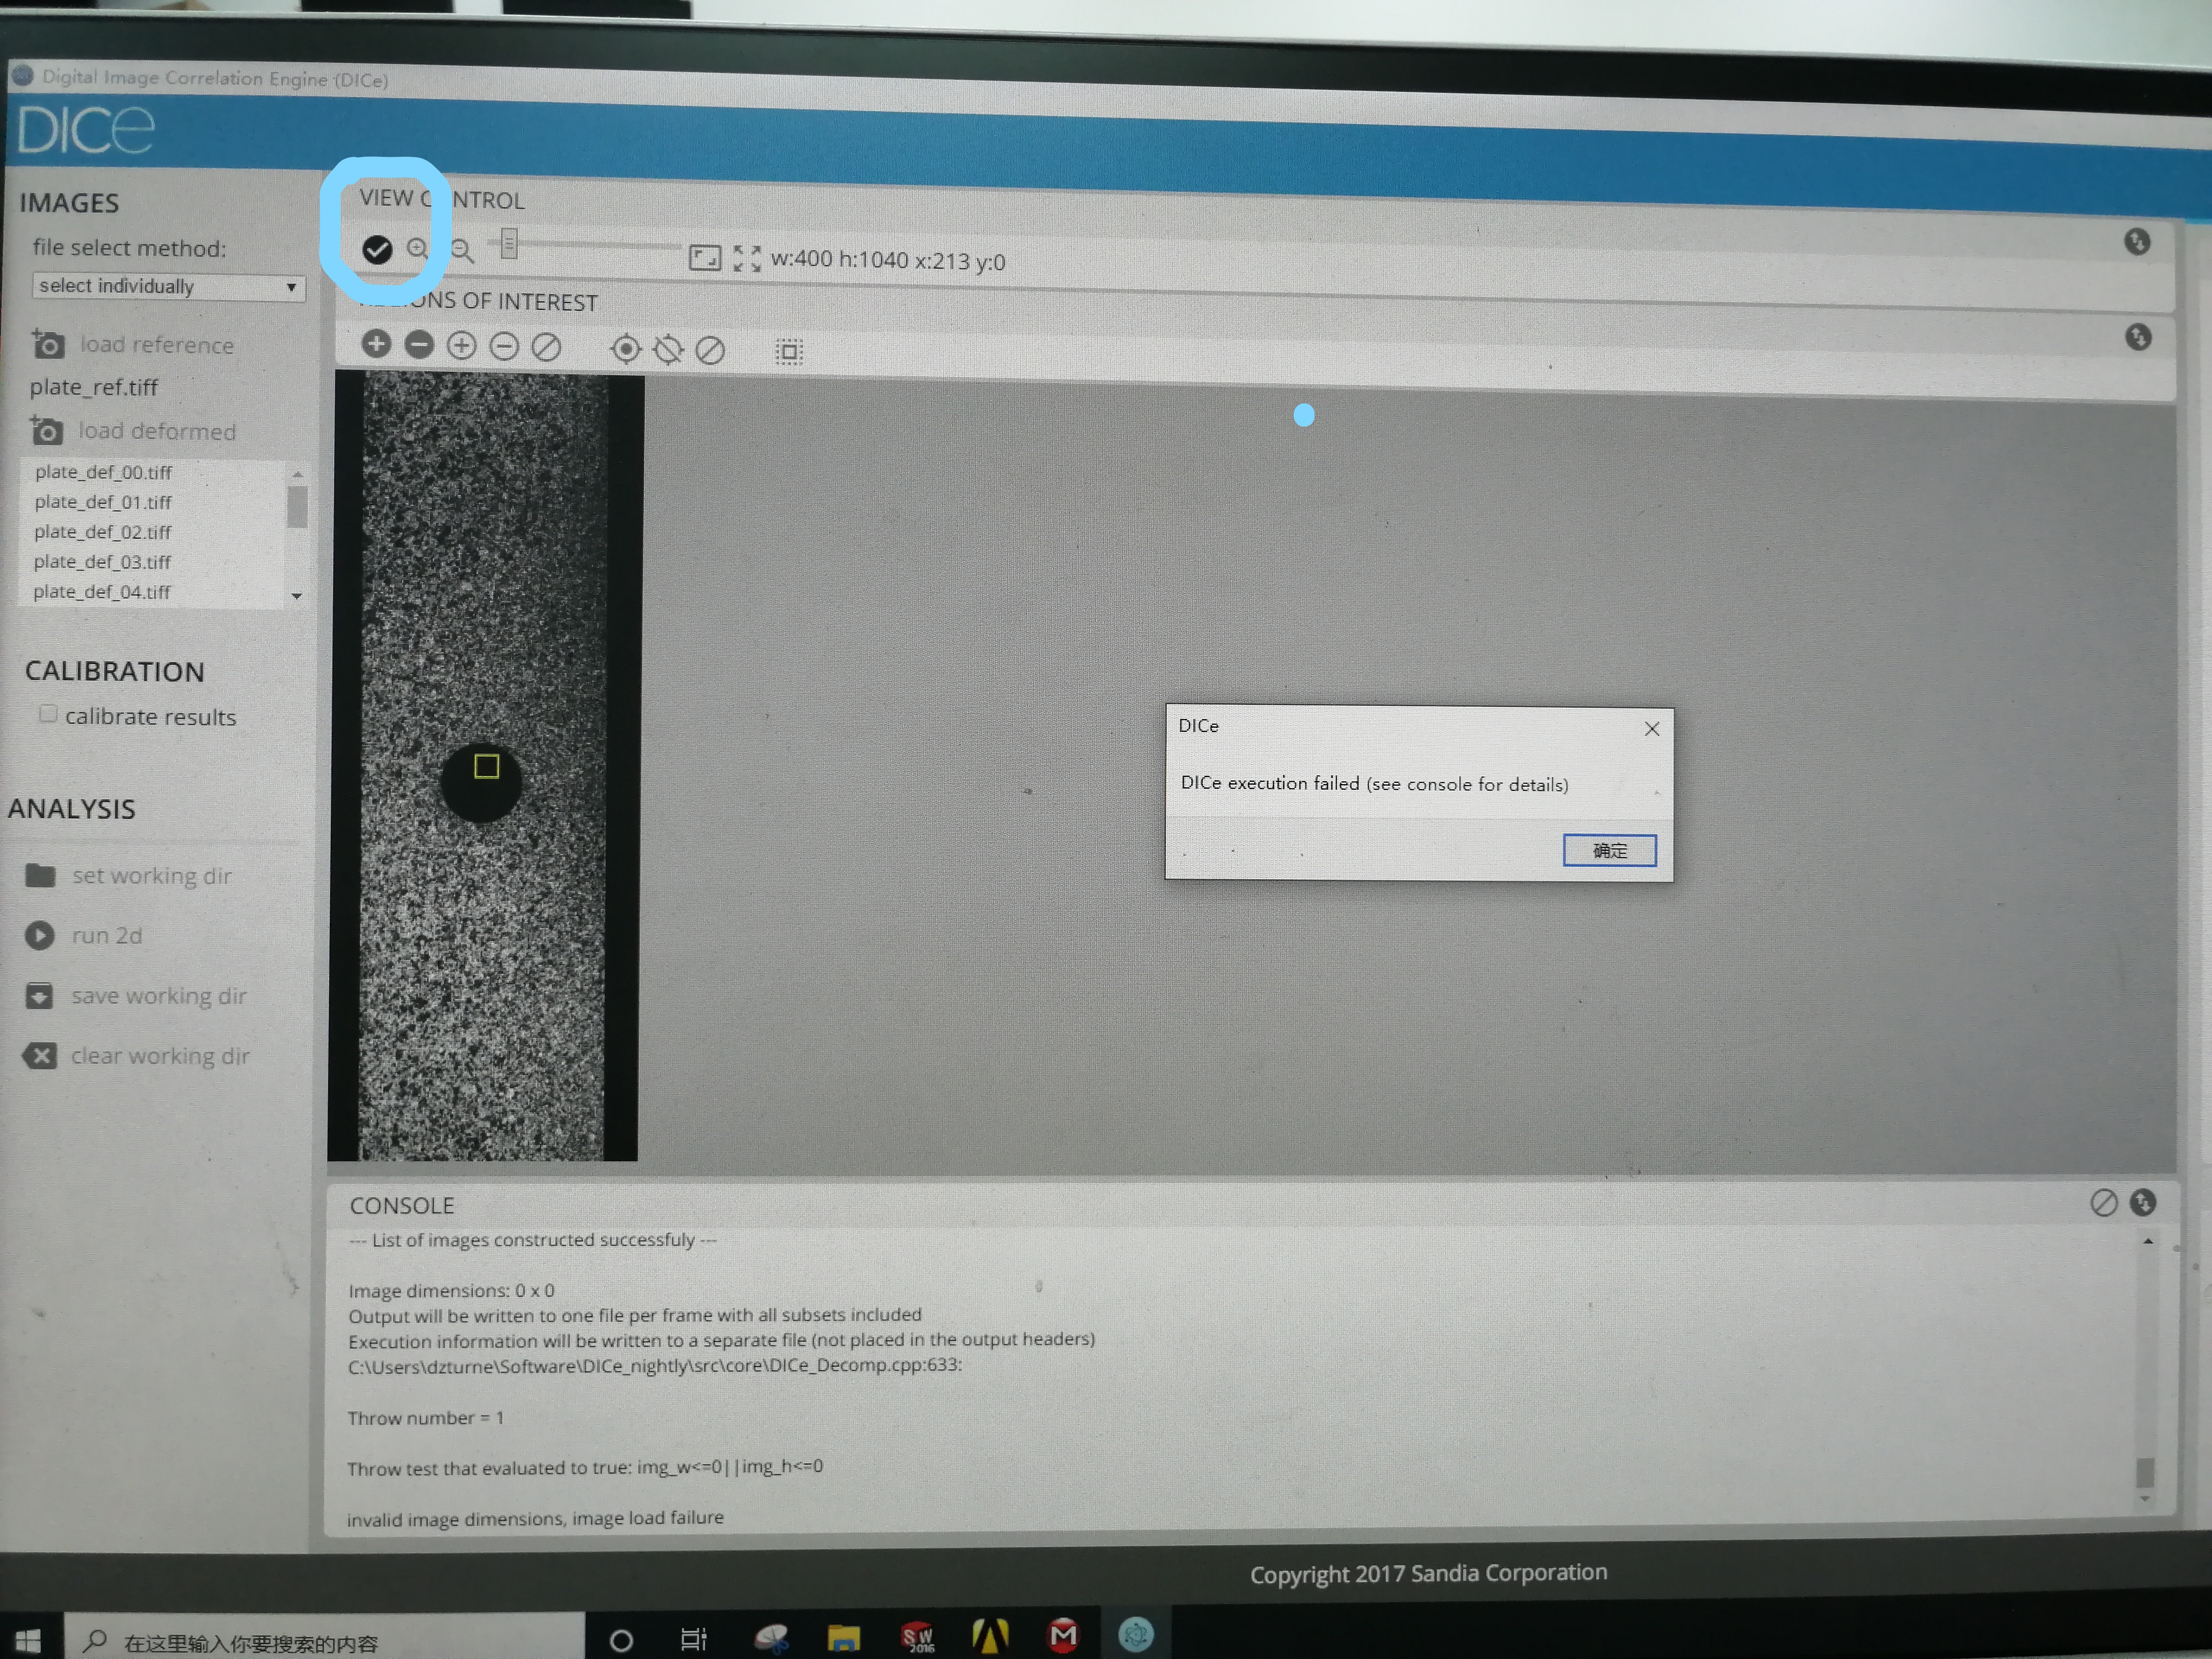Collapse the View Control panel arrow
This screenshot has height=1659, width=2212.
coord(2137,241)
